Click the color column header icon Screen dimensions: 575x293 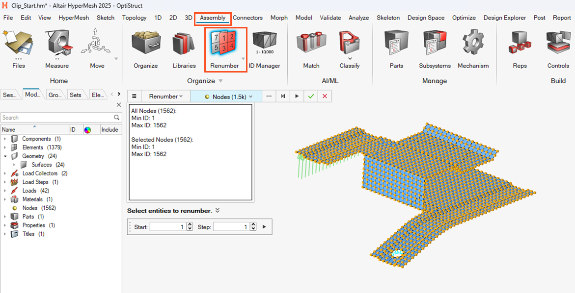click(x=87, y=130)
